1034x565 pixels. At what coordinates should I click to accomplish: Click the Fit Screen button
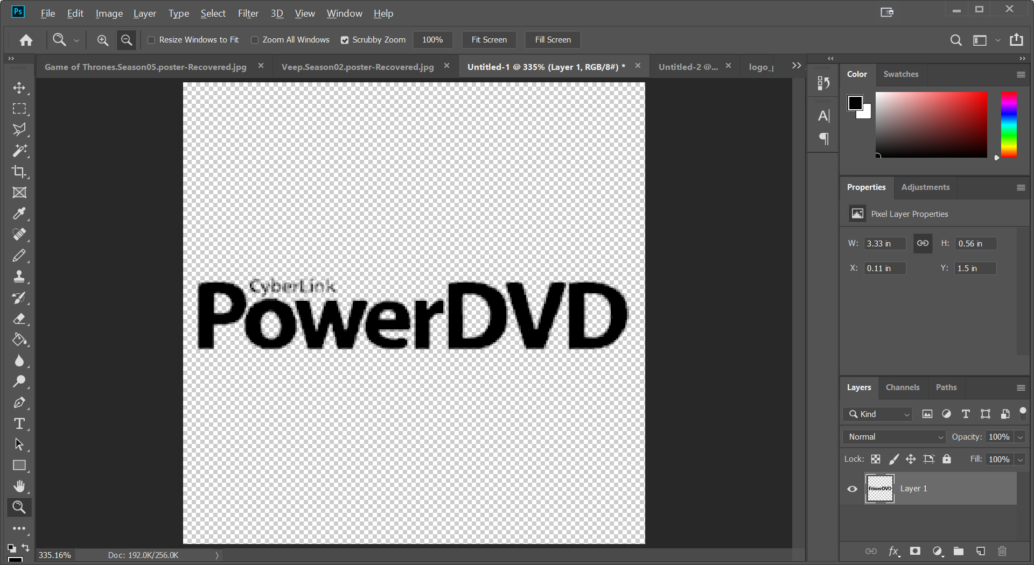tap(489, 40)
